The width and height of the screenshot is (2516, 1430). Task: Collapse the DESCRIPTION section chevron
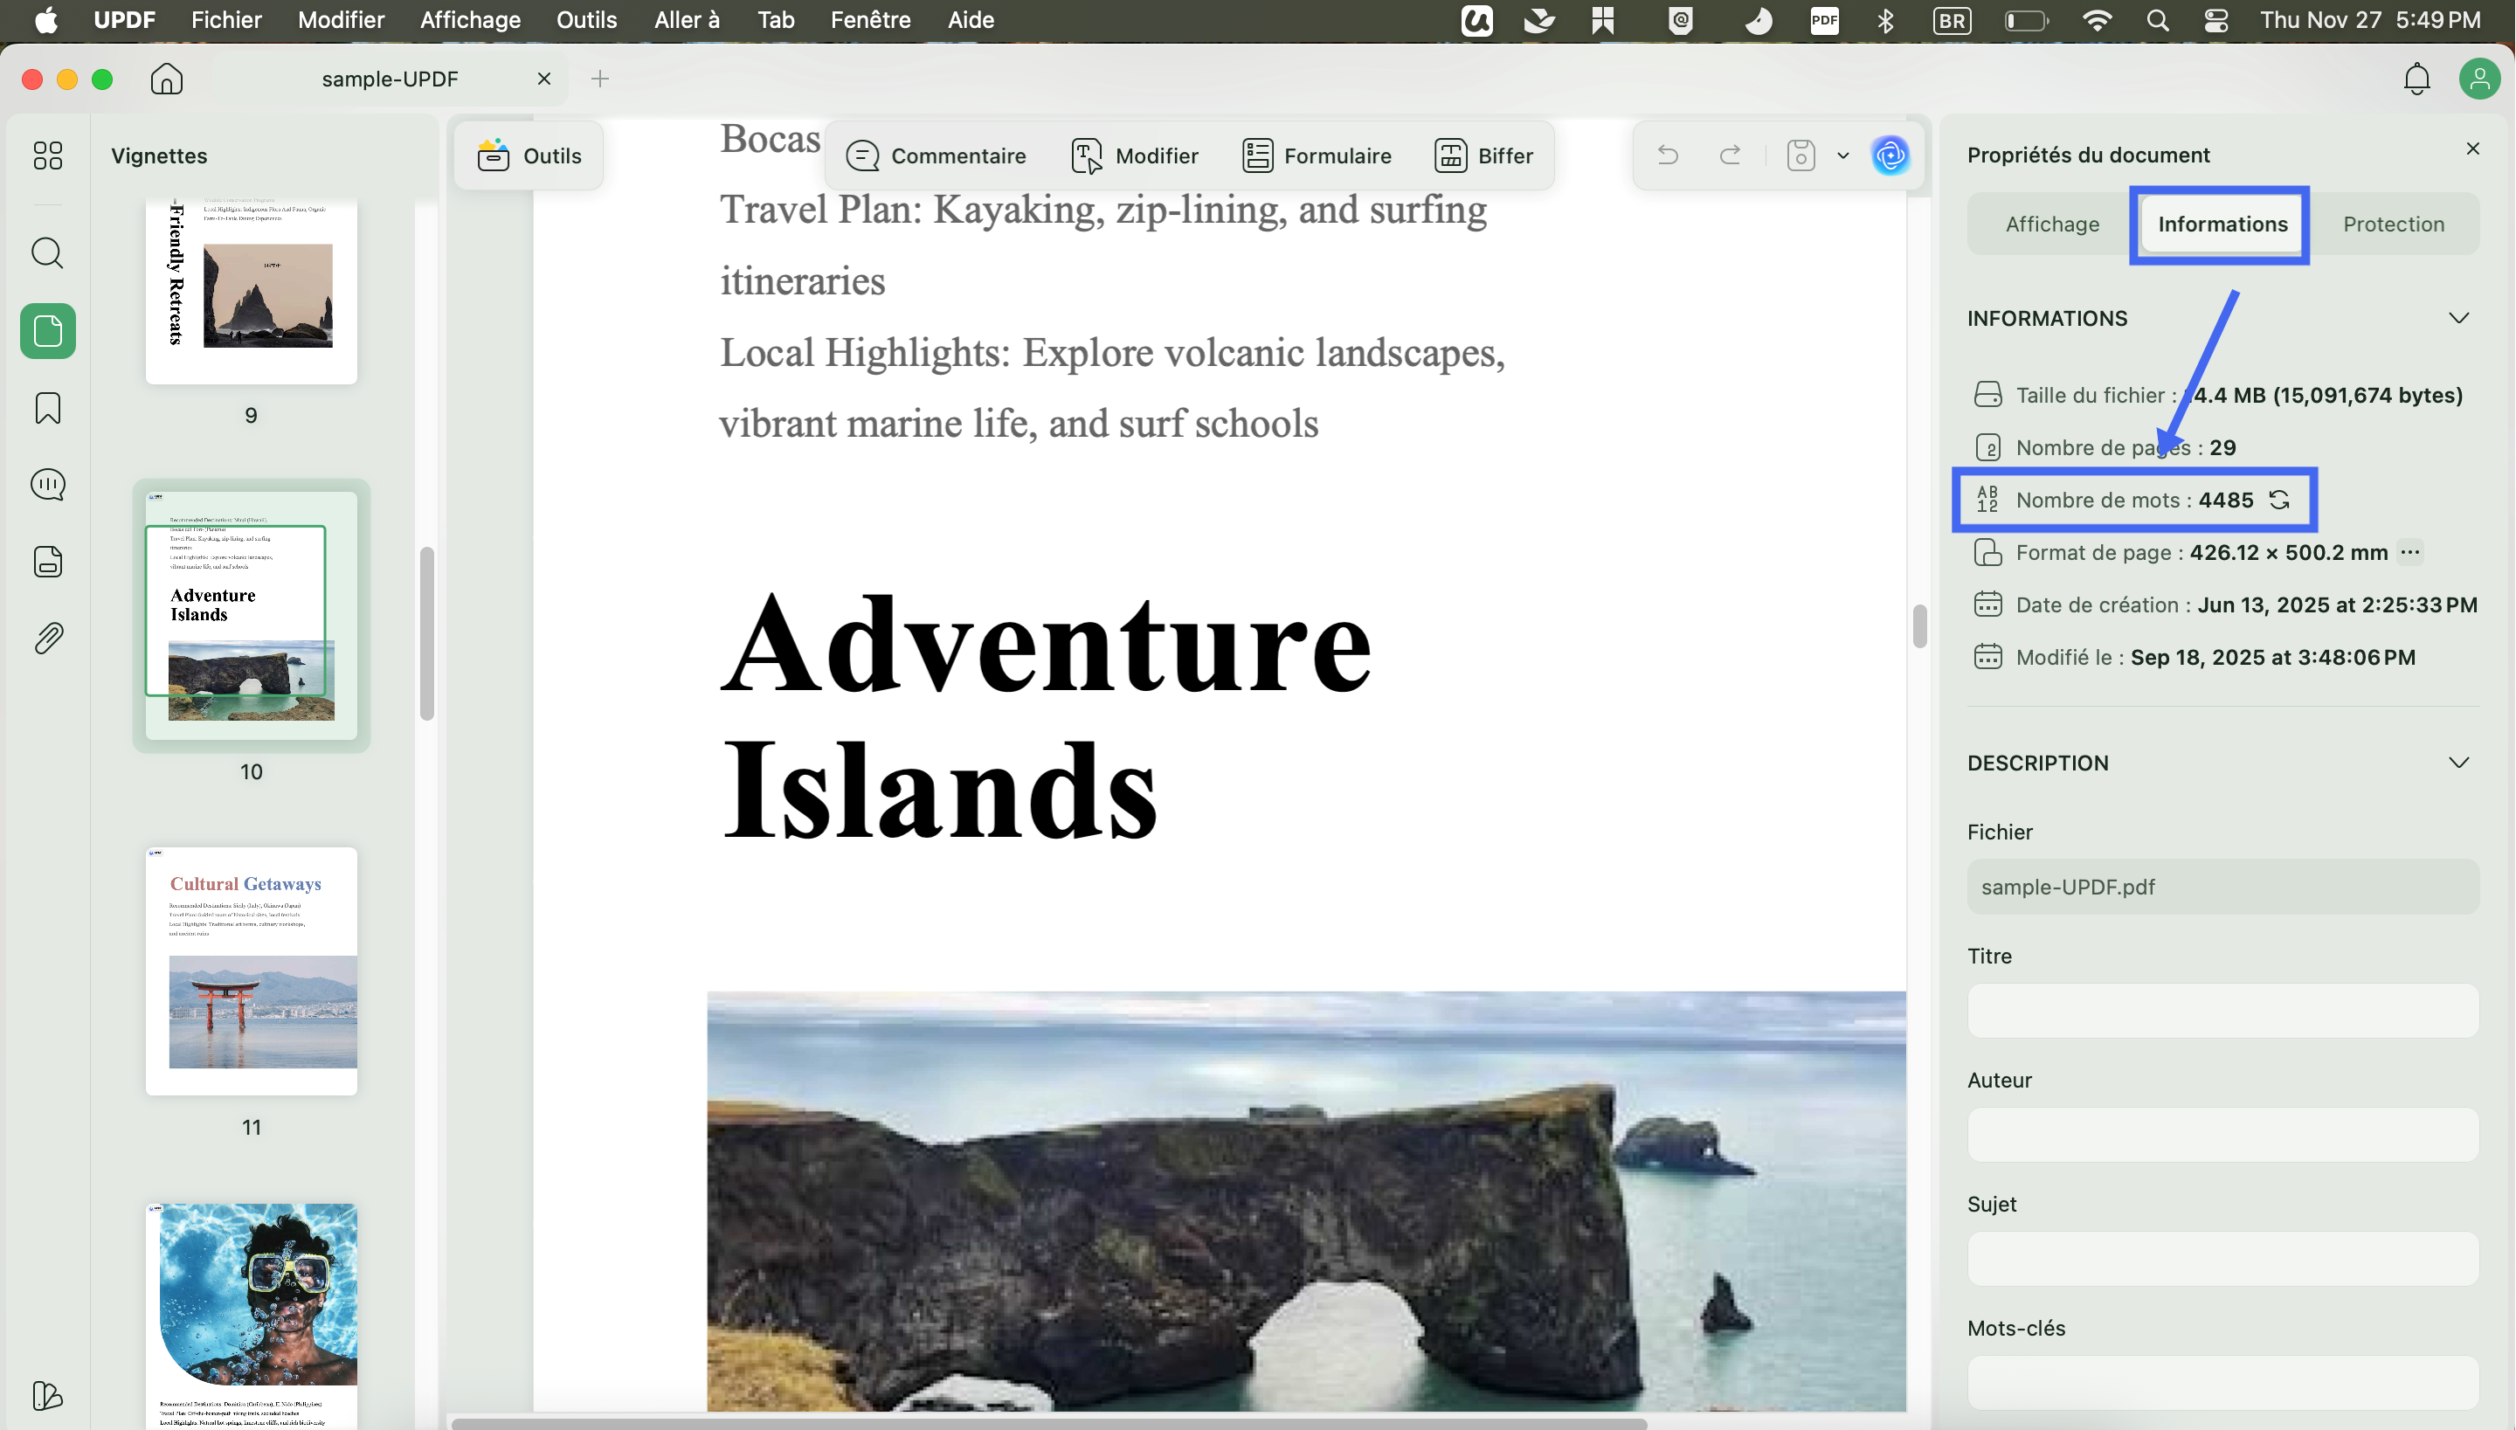(x=2458, y=761)
